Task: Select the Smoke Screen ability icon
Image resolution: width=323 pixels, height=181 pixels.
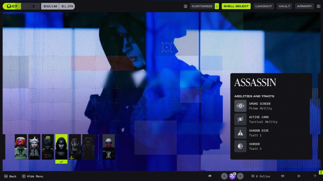Action: pos(240,106)
